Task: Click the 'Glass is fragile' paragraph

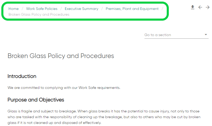Action: (x=104, y=117)
